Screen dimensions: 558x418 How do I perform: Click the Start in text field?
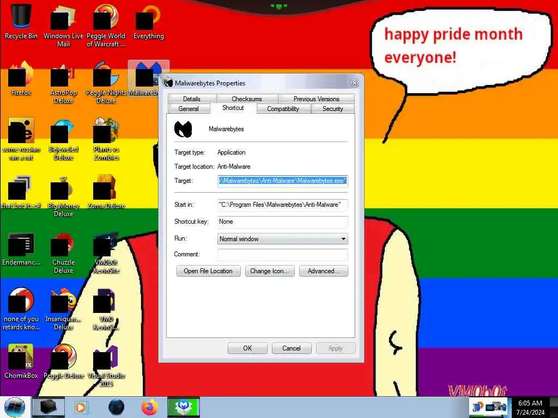283,205
